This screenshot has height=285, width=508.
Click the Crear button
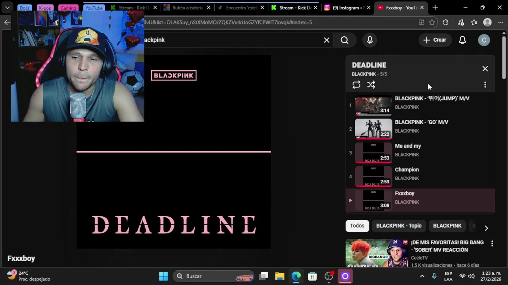435,40
